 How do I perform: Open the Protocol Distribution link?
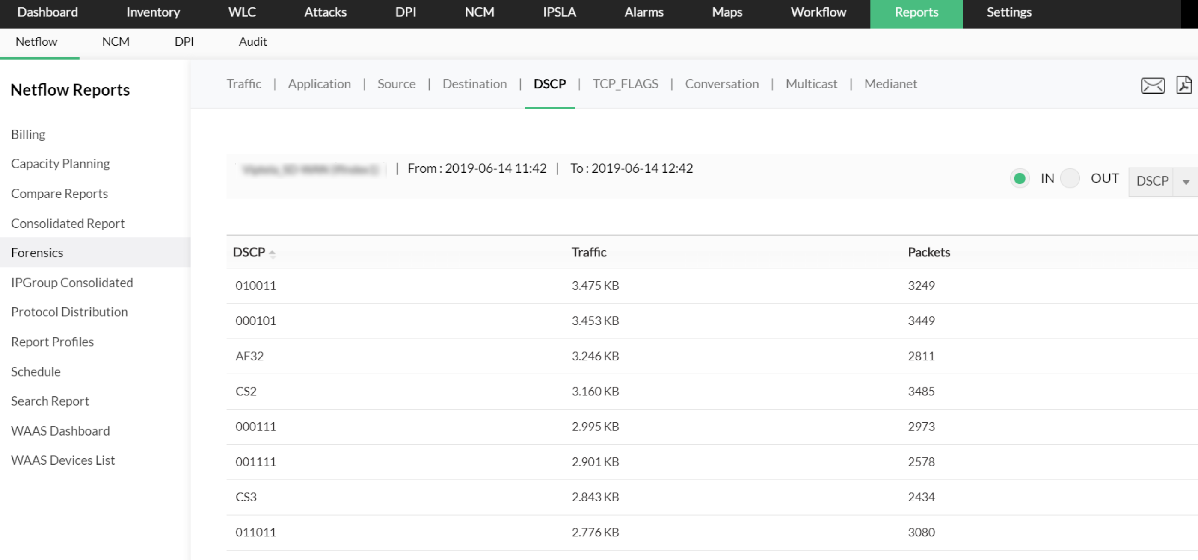tap(69, 312)
